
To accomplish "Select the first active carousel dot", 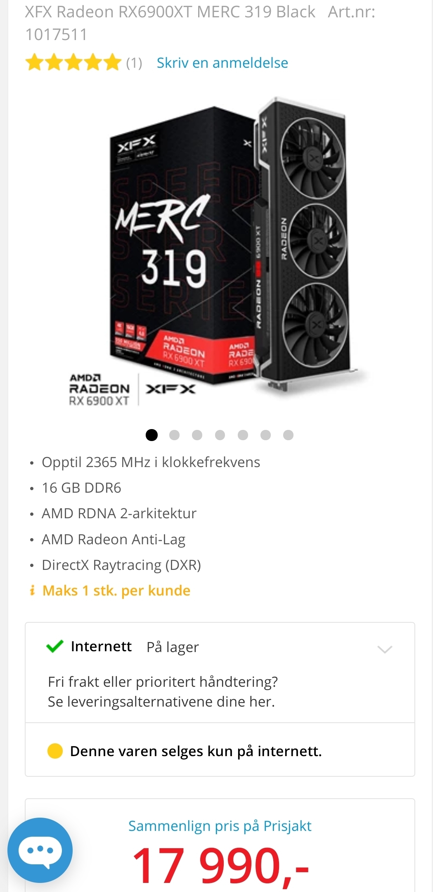I will click(x=151, y=435).
